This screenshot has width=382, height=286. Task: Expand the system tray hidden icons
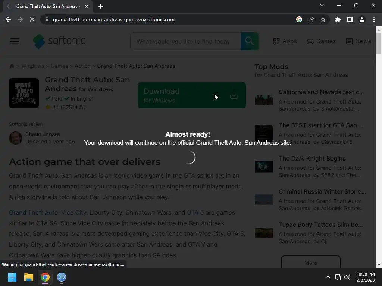[328, 277]
